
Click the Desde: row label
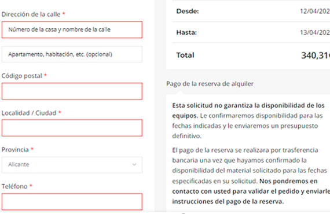[x=188, y=11]
